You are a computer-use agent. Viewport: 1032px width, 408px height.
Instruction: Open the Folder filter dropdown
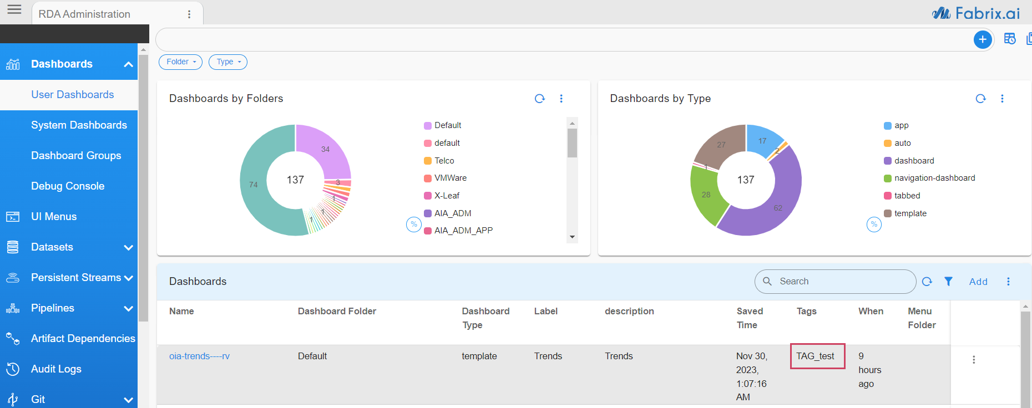point(180,62)
